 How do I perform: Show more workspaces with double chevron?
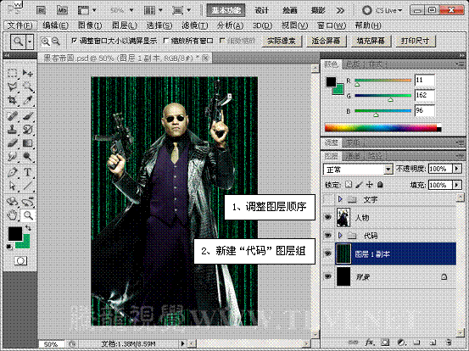point(340,11)
